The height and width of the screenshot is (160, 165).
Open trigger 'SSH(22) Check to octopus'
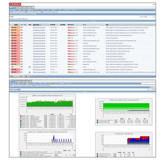tap(121, 41)
